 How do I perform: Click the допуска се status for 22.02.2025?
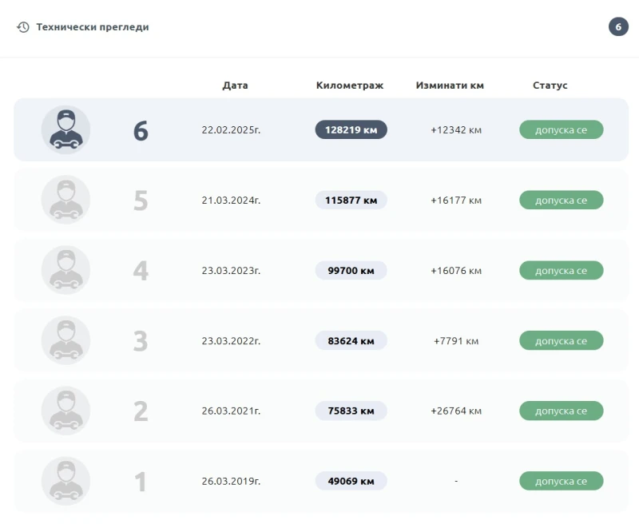561,129
